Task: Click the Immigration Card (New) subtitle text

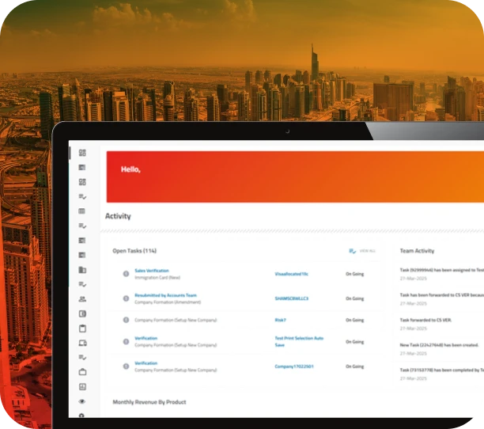Action: (157, 278)
